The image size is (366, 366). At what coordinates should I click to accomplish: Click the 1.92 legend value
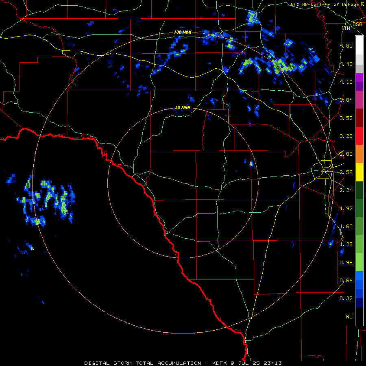346,209
